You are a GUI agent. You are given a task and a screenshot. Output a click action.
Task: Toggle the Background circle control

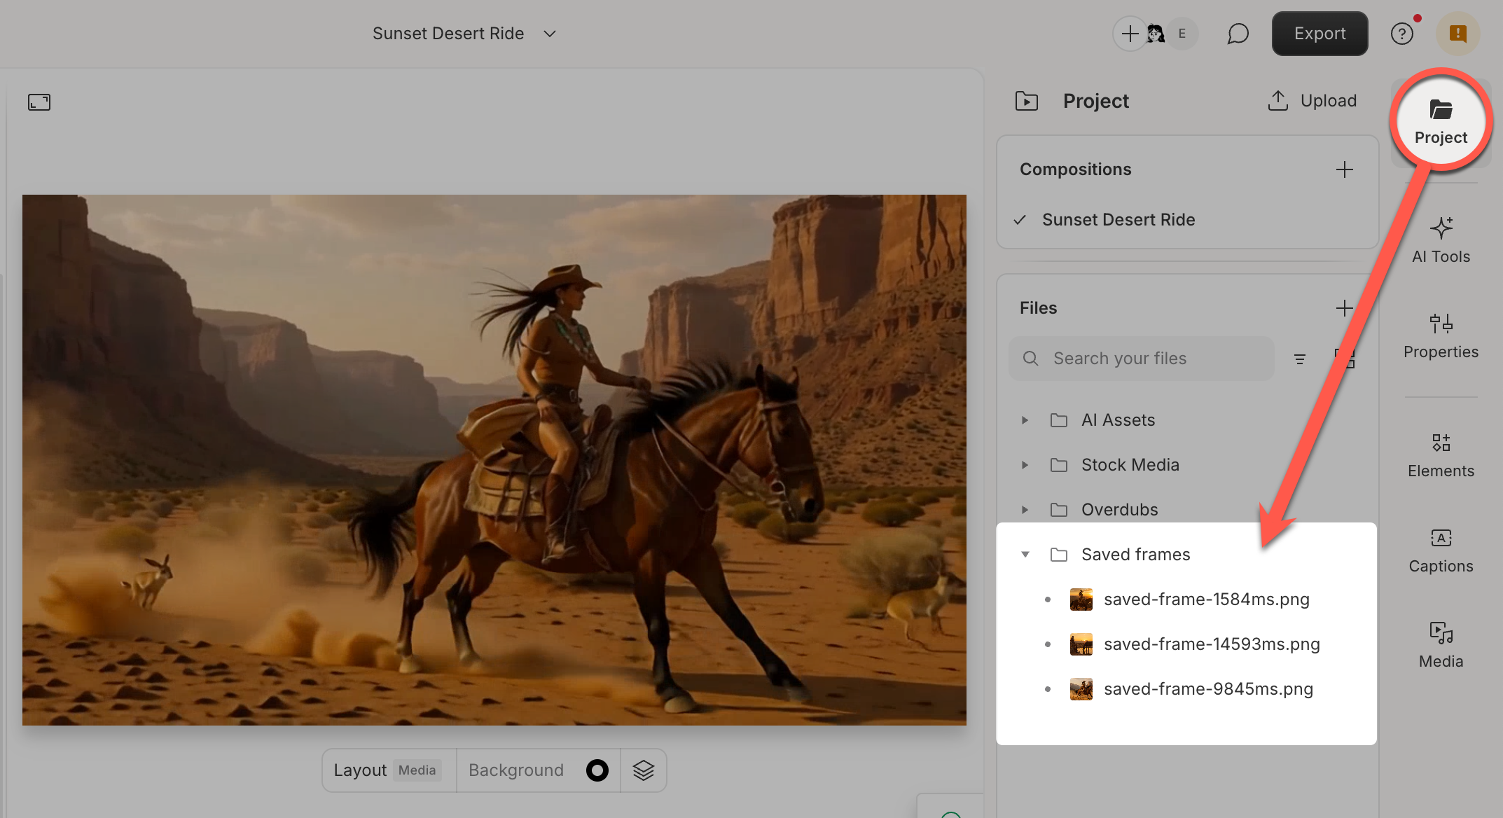click(x=597, y=770)
